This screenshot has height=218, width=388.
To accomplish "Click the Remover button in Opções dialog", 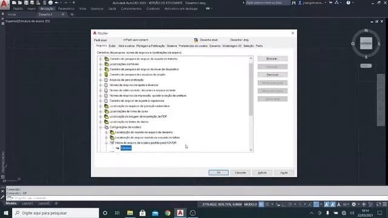I will click(x=272, y=74).
